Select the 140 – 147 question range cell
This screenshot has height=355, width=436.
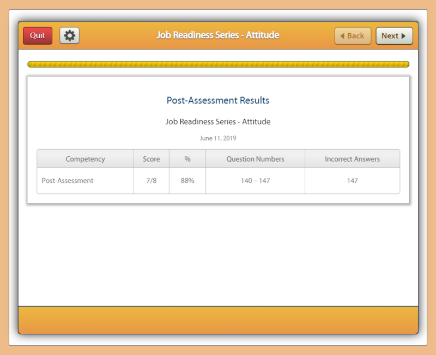255,181
